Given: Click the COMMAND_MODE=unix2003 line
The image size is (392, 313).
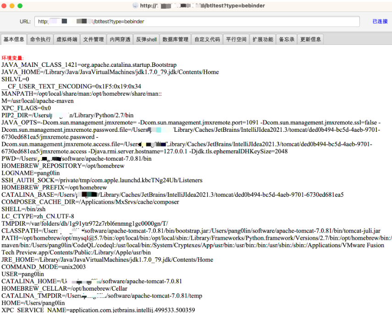Looking at the screenshot, I should coord(44,267).
